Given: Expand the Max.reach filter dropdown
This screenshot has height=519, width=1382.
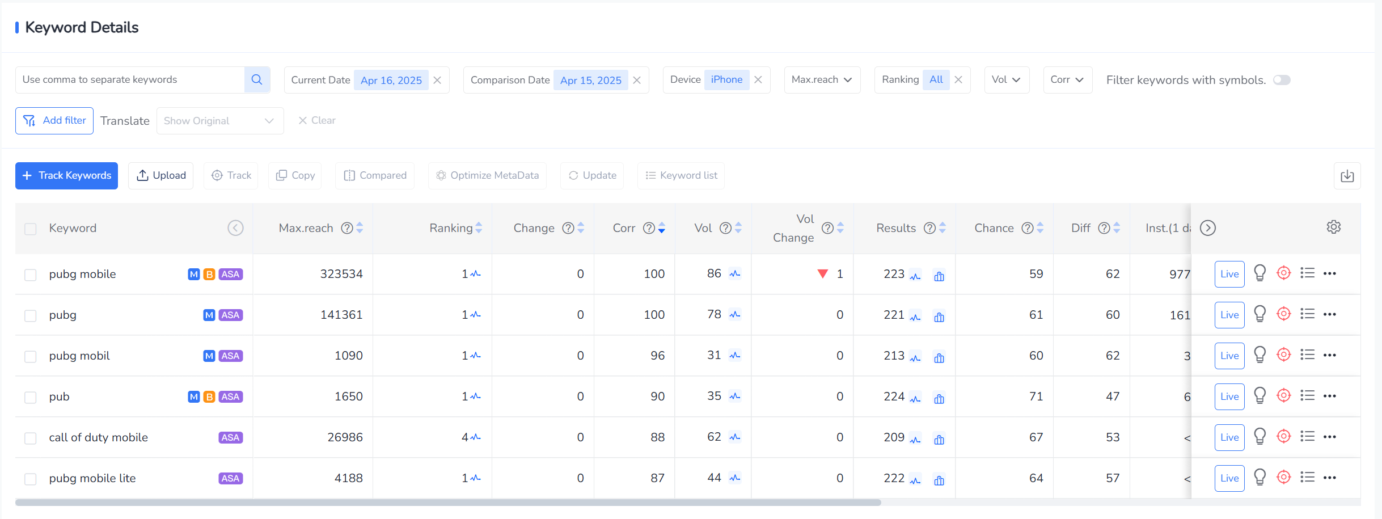Looking at the screenshot, I should pos(822,80).
